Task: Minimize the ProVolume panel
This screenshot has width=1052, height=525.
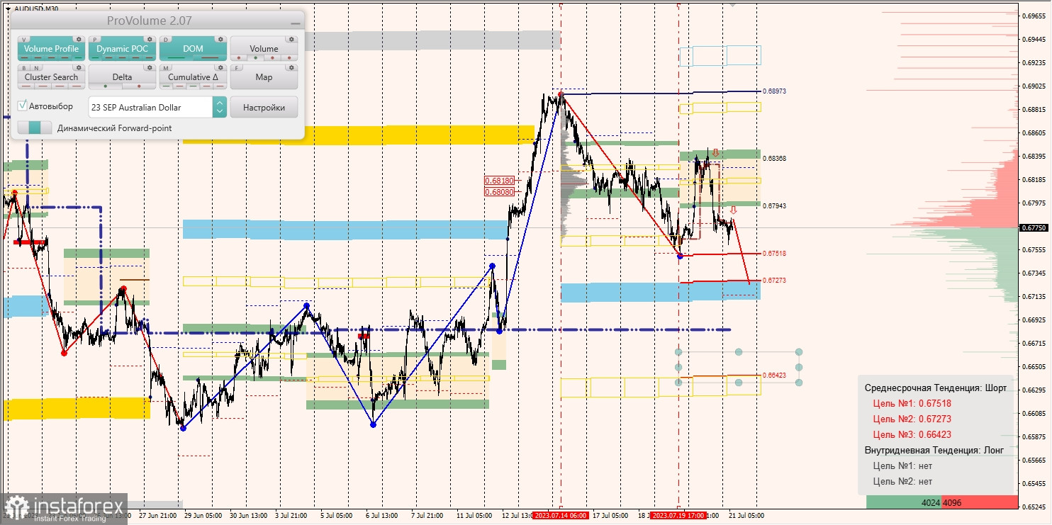Action: pos(295,22)
